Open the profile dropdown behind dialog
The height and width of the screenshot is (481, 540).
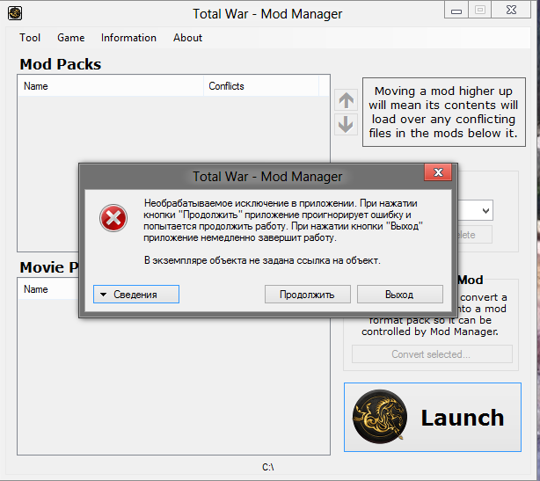point(485,210)
